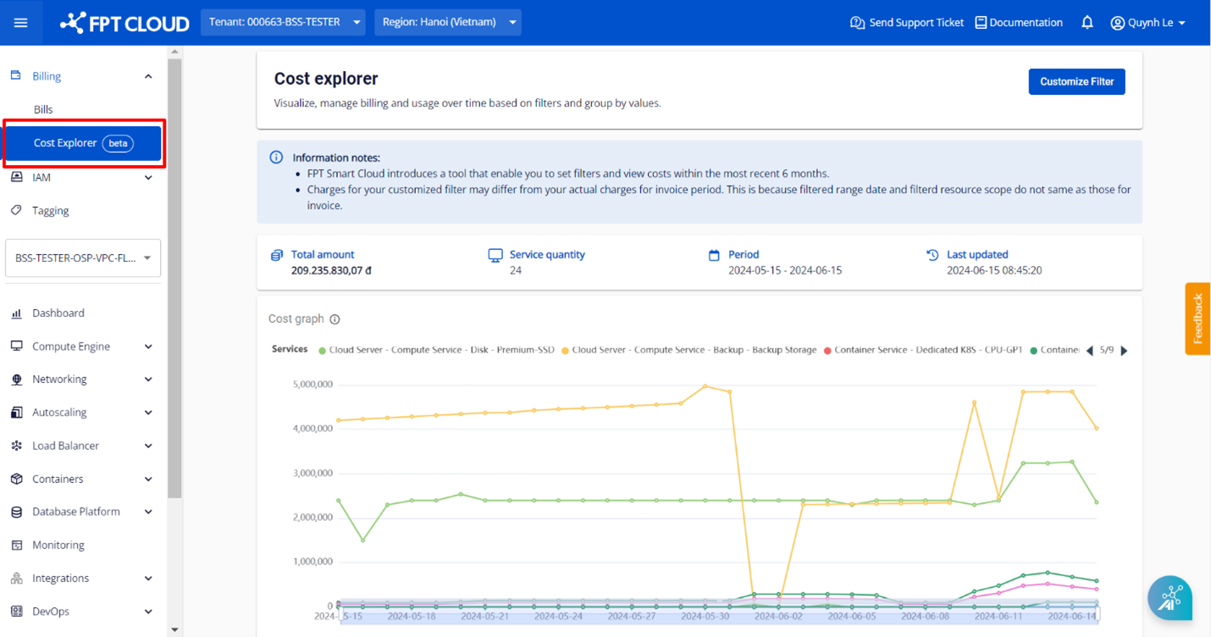
Task: Click the Networking globe icon
Action: click(16, 379)
